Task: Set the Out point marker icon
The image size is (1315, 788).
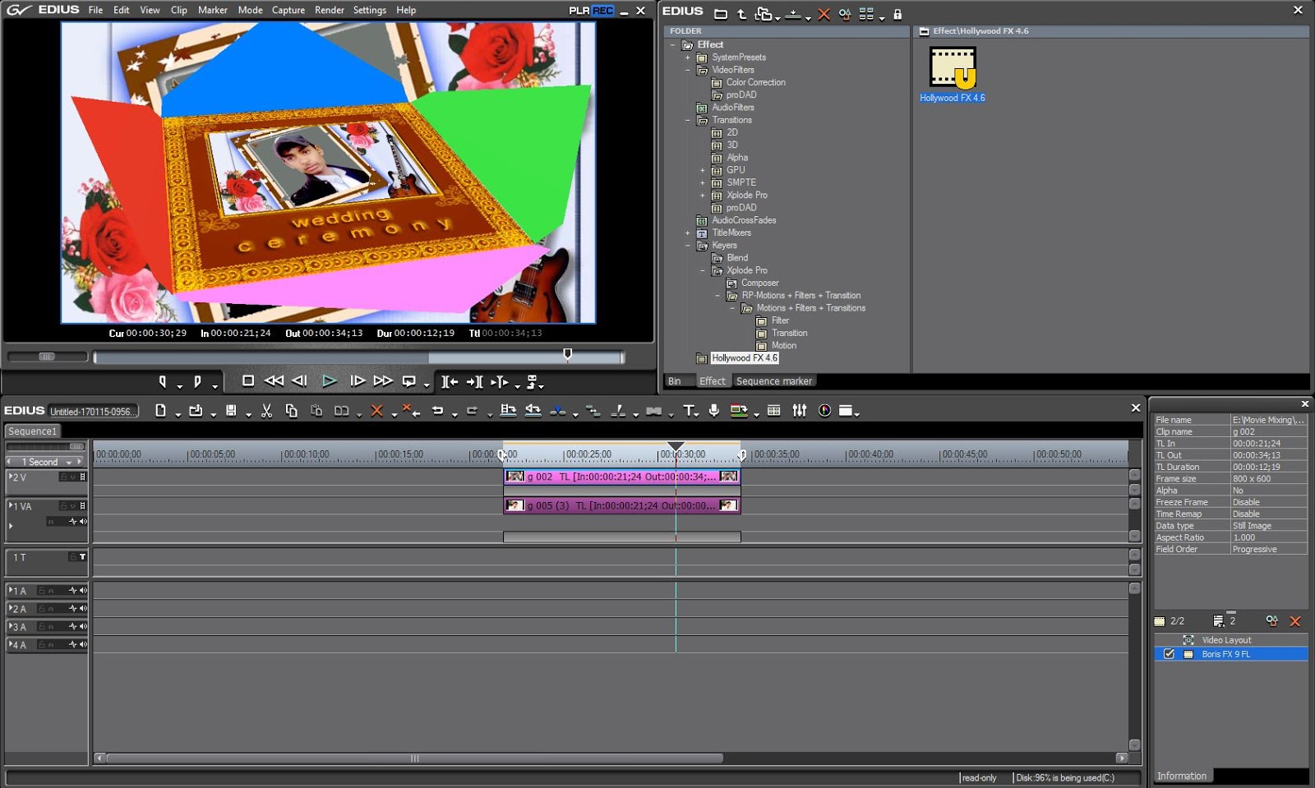Action: click(x=197, y=381)
